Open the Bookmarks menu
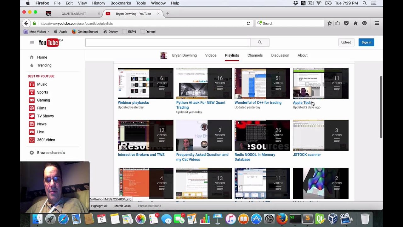The height and width of the screenshot is (227, 403). [121, 3]
